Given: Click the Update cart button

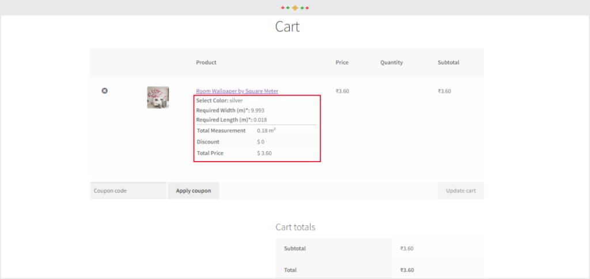Looking at the screenshot, I should pyautogui.click(x=461, y=191).
